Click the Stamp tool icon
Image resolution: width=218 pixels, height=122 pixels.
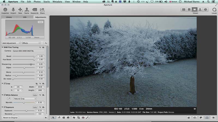pyautogui.click(x=68, y=118)
